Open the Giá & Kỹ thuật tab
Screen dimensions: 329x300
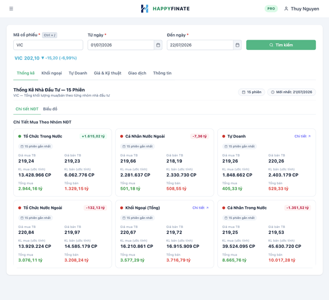coord(107,73)
